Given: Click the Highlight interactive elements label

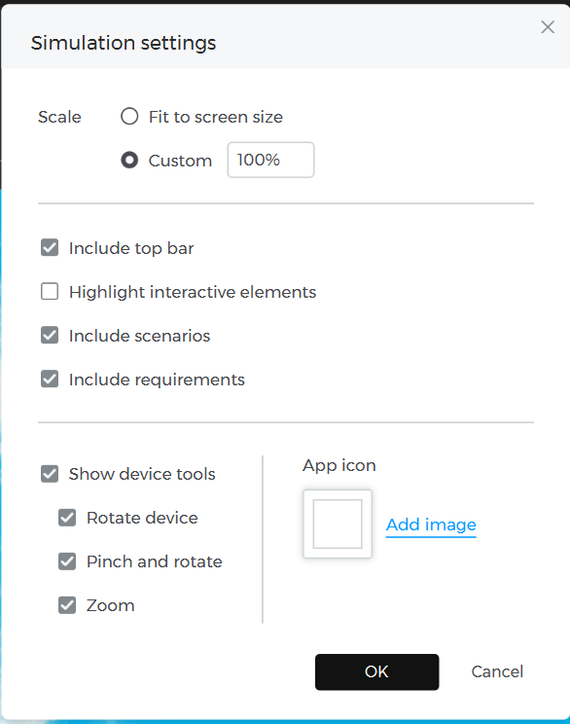Looking at the screenshot, I should (193, 292).
